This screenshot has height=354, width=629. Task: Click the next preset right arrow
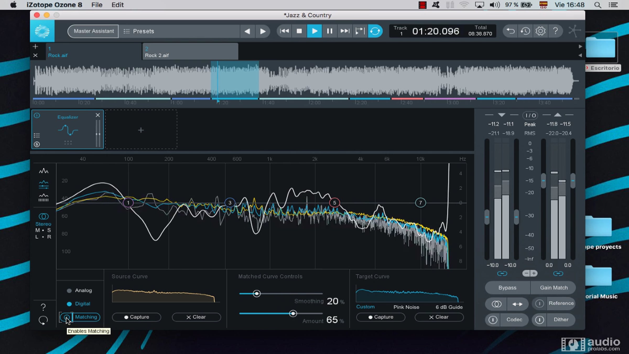[x=262, y=31]
